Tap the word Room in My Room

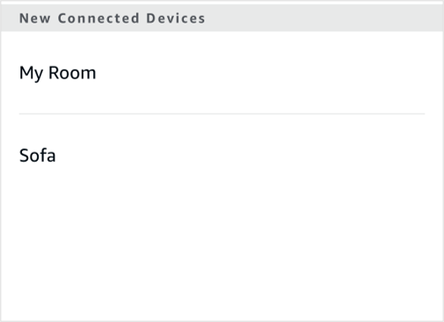pos(72,72)
